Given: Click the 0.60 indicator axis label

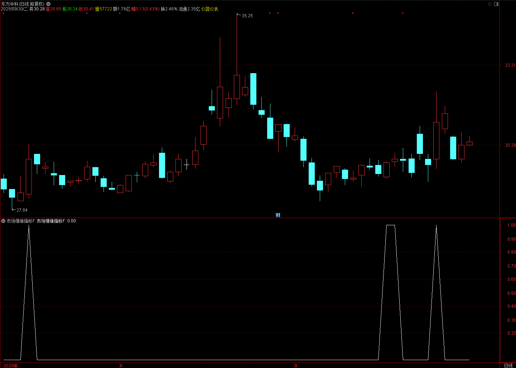Looking at the screenshot, I should coord(511,279).
